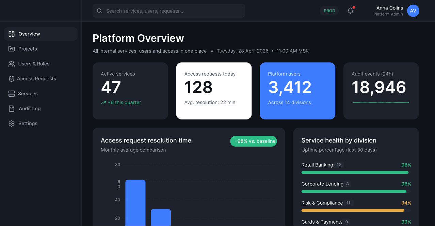Click the −98% vs. baseline badge
This screenshot has height=226, width=435.
tap(254, 141)
